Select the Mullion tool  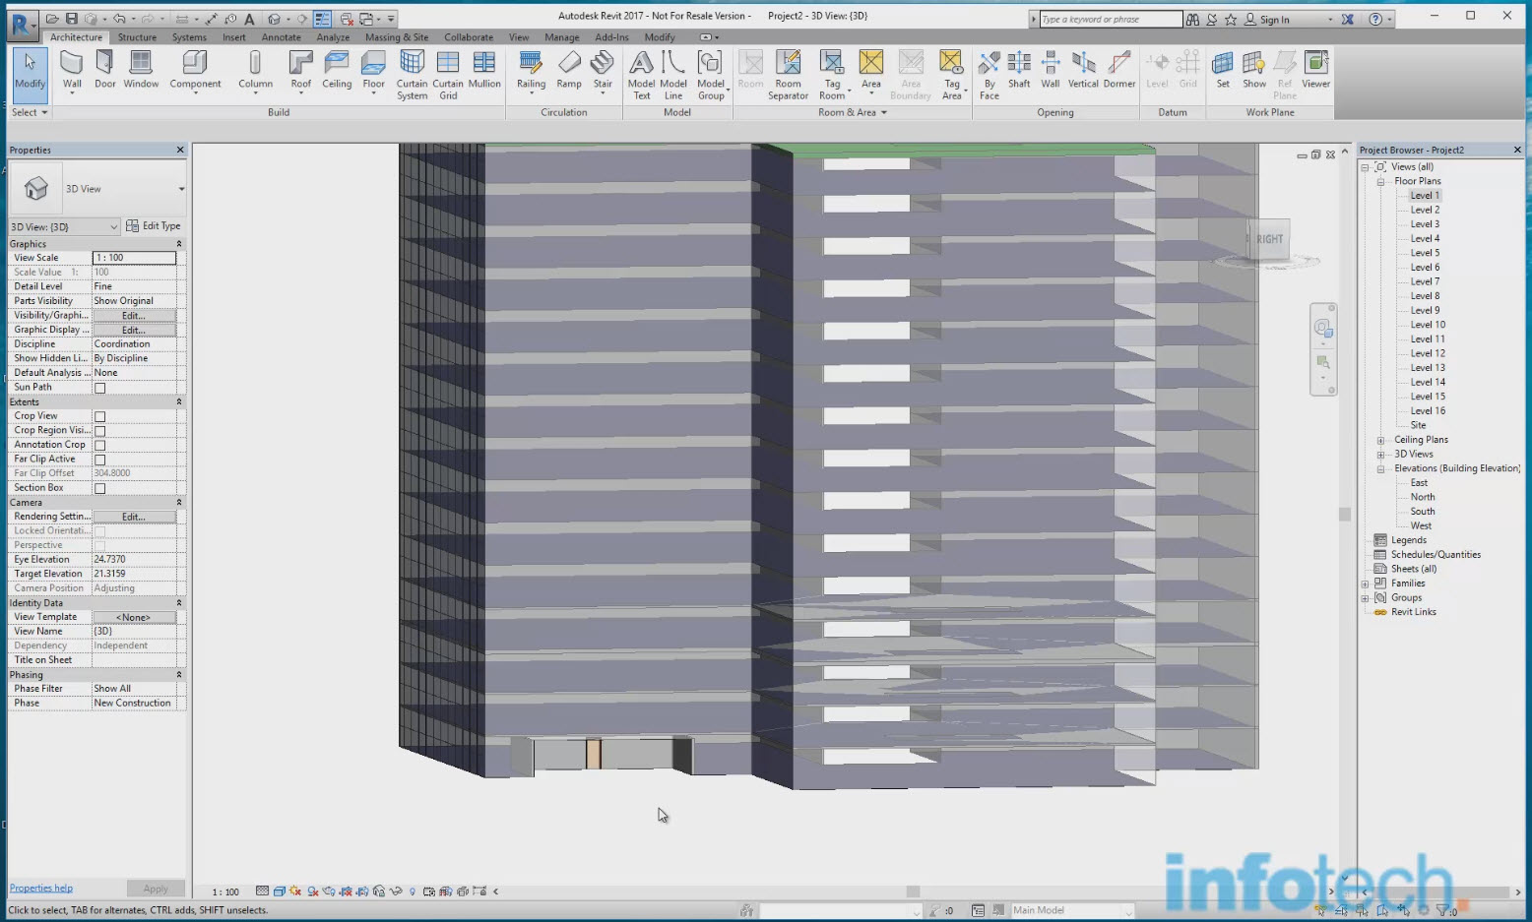(484, 72)
